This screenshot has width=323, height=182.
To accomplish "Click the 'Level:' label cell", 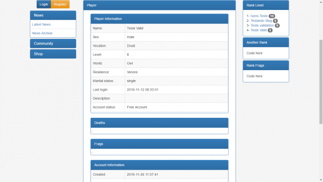I will (x=108, y=55).
